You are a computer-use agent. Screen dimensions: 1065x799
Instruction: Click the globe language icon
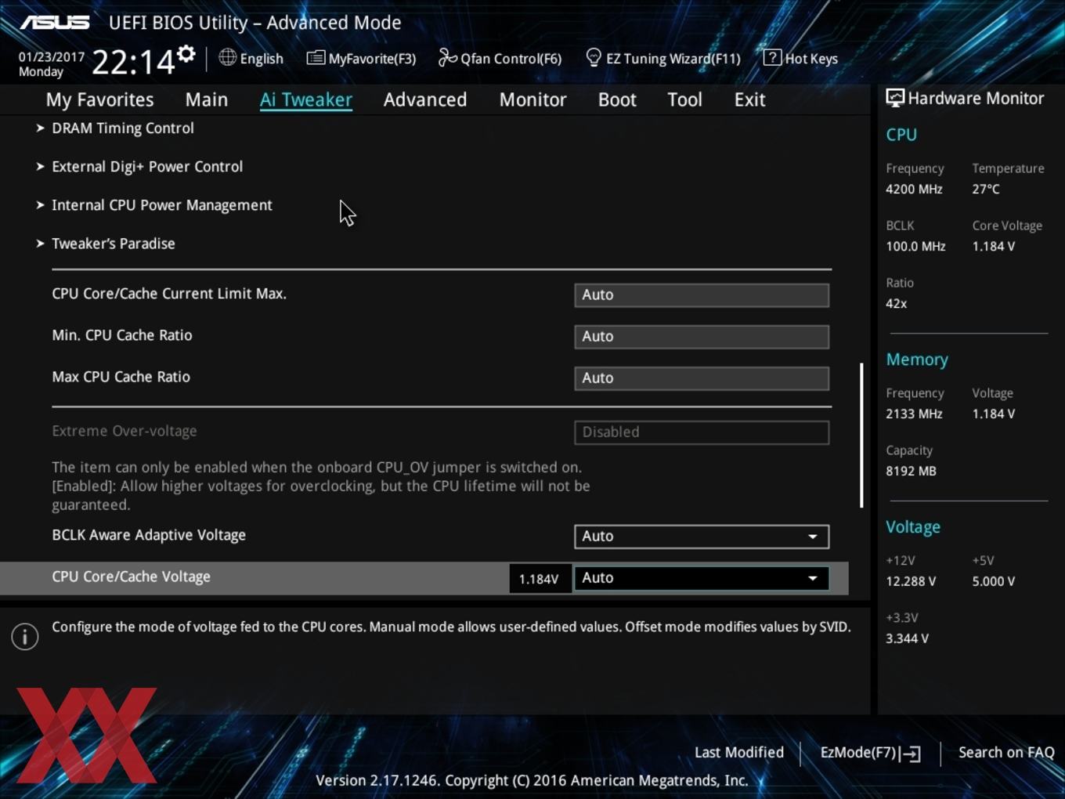tap(227, 57)
